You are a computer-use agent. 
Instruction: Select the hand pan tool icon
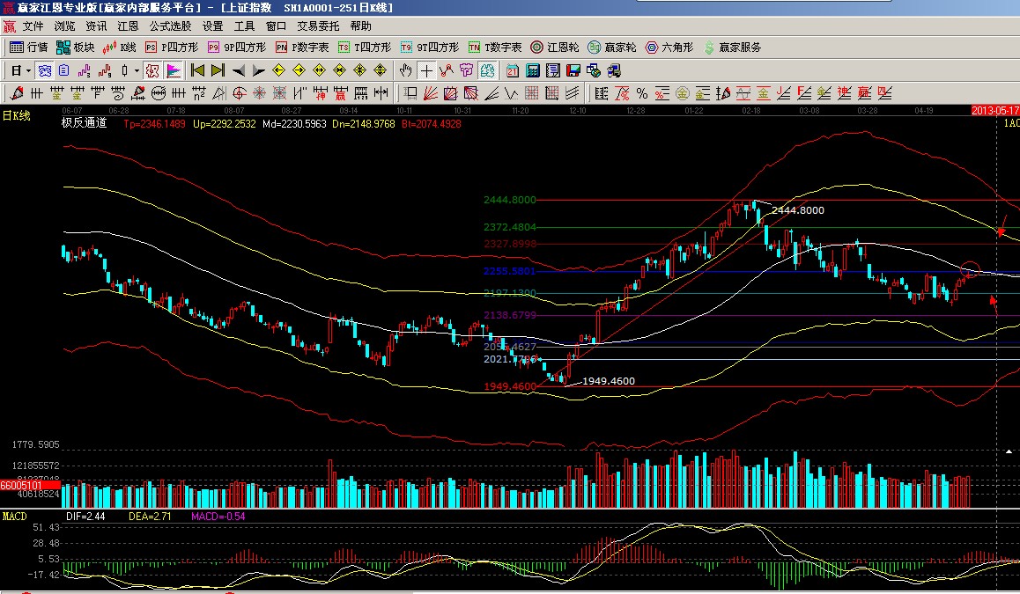pyautogui.click(x=405, y=70)
